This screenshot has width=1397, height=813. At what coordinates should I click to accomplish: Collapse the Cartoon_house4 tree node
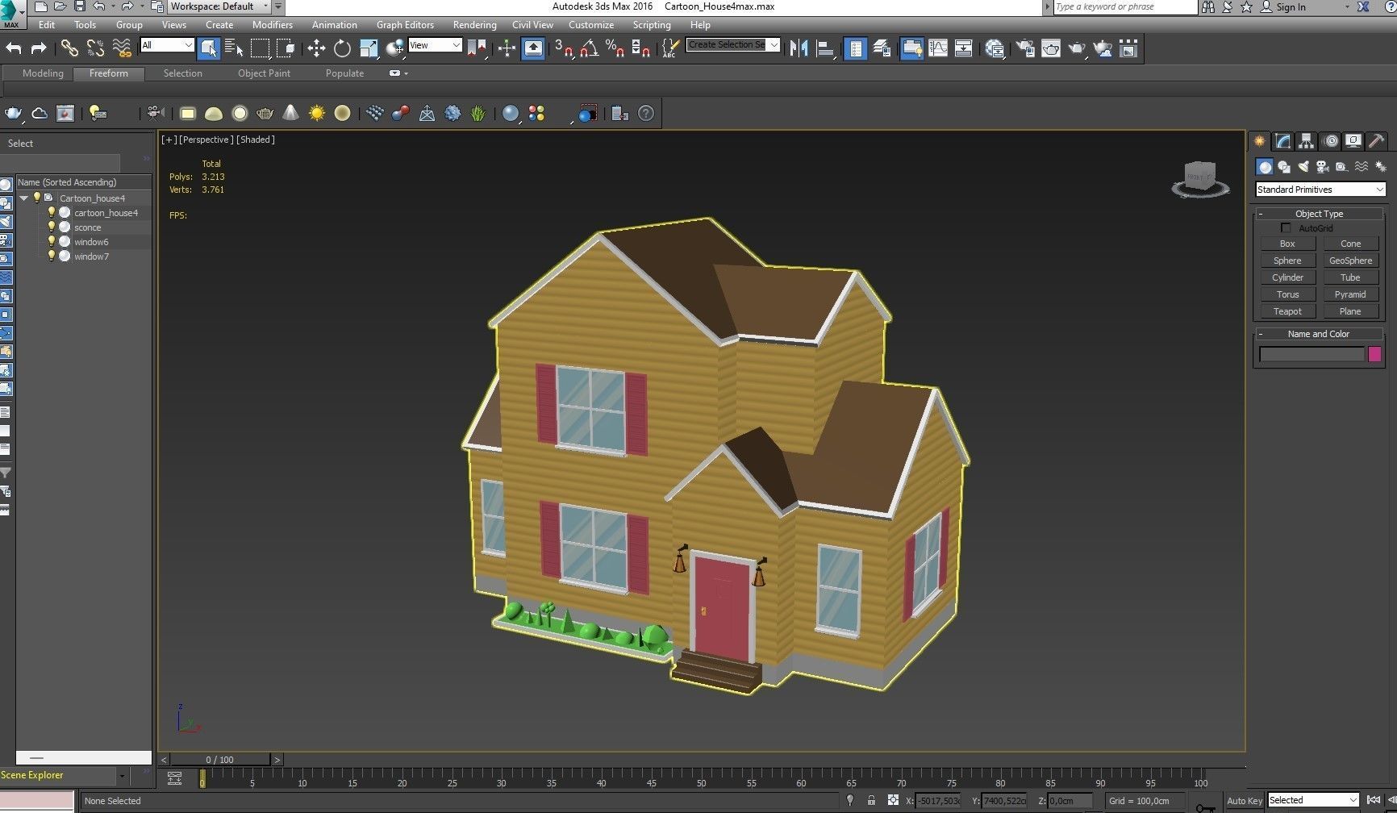point(24,198)
